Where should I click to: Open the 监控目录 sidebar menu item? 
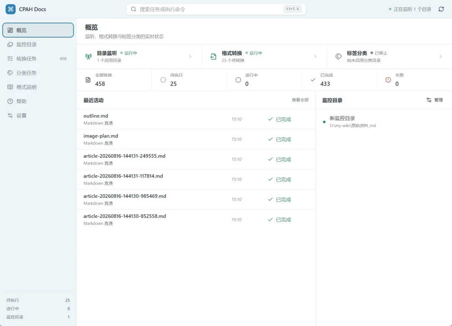click(38, 44)
